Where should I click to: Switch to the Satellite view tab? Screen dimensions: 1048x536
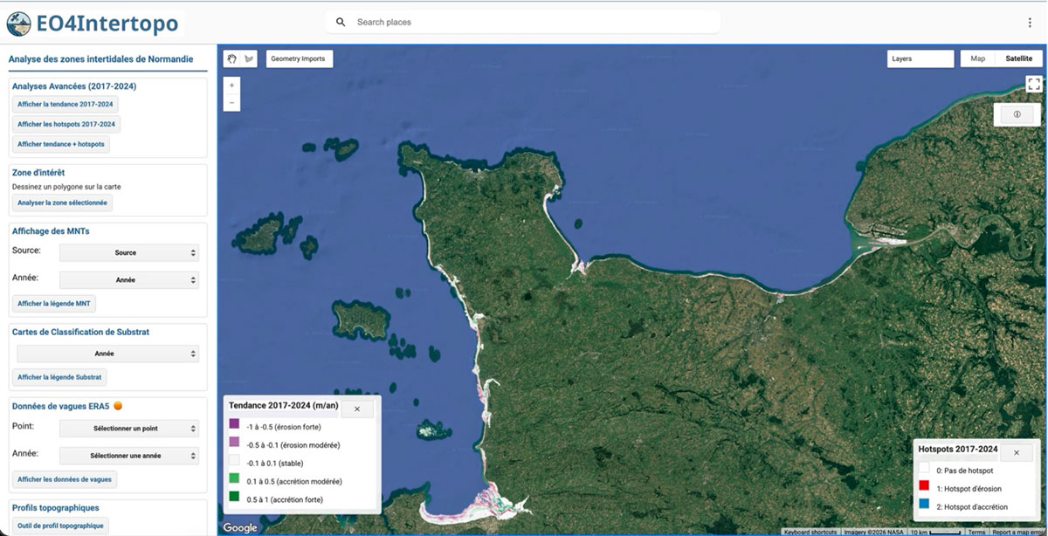point(1018,58)
